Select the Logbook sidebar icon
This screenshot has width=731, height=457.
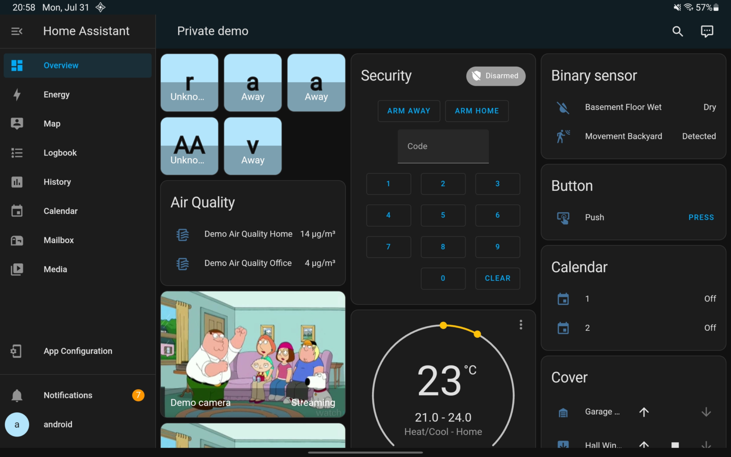tap(17, 152)
